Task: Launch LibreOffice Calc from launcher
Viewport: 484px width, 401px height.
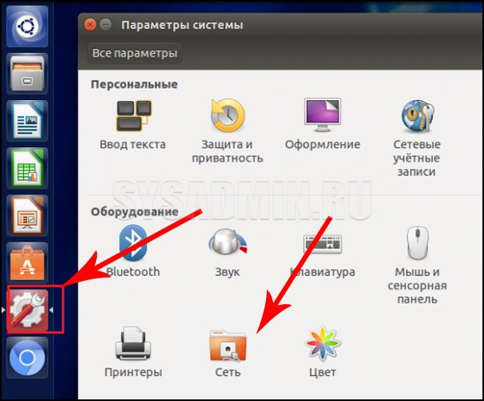Action: click(x=27, y=168)
